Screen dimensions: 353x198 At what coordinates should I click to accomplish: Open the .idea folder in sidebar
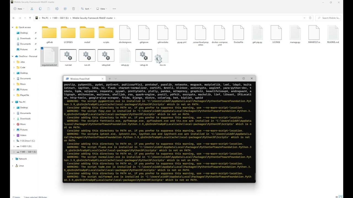point(22,62)
